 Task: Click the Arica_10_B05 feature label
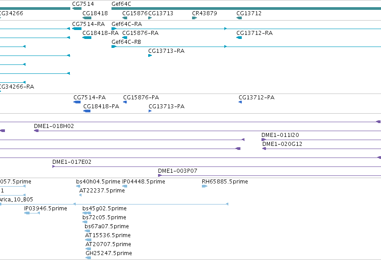(x=16, y=200)
